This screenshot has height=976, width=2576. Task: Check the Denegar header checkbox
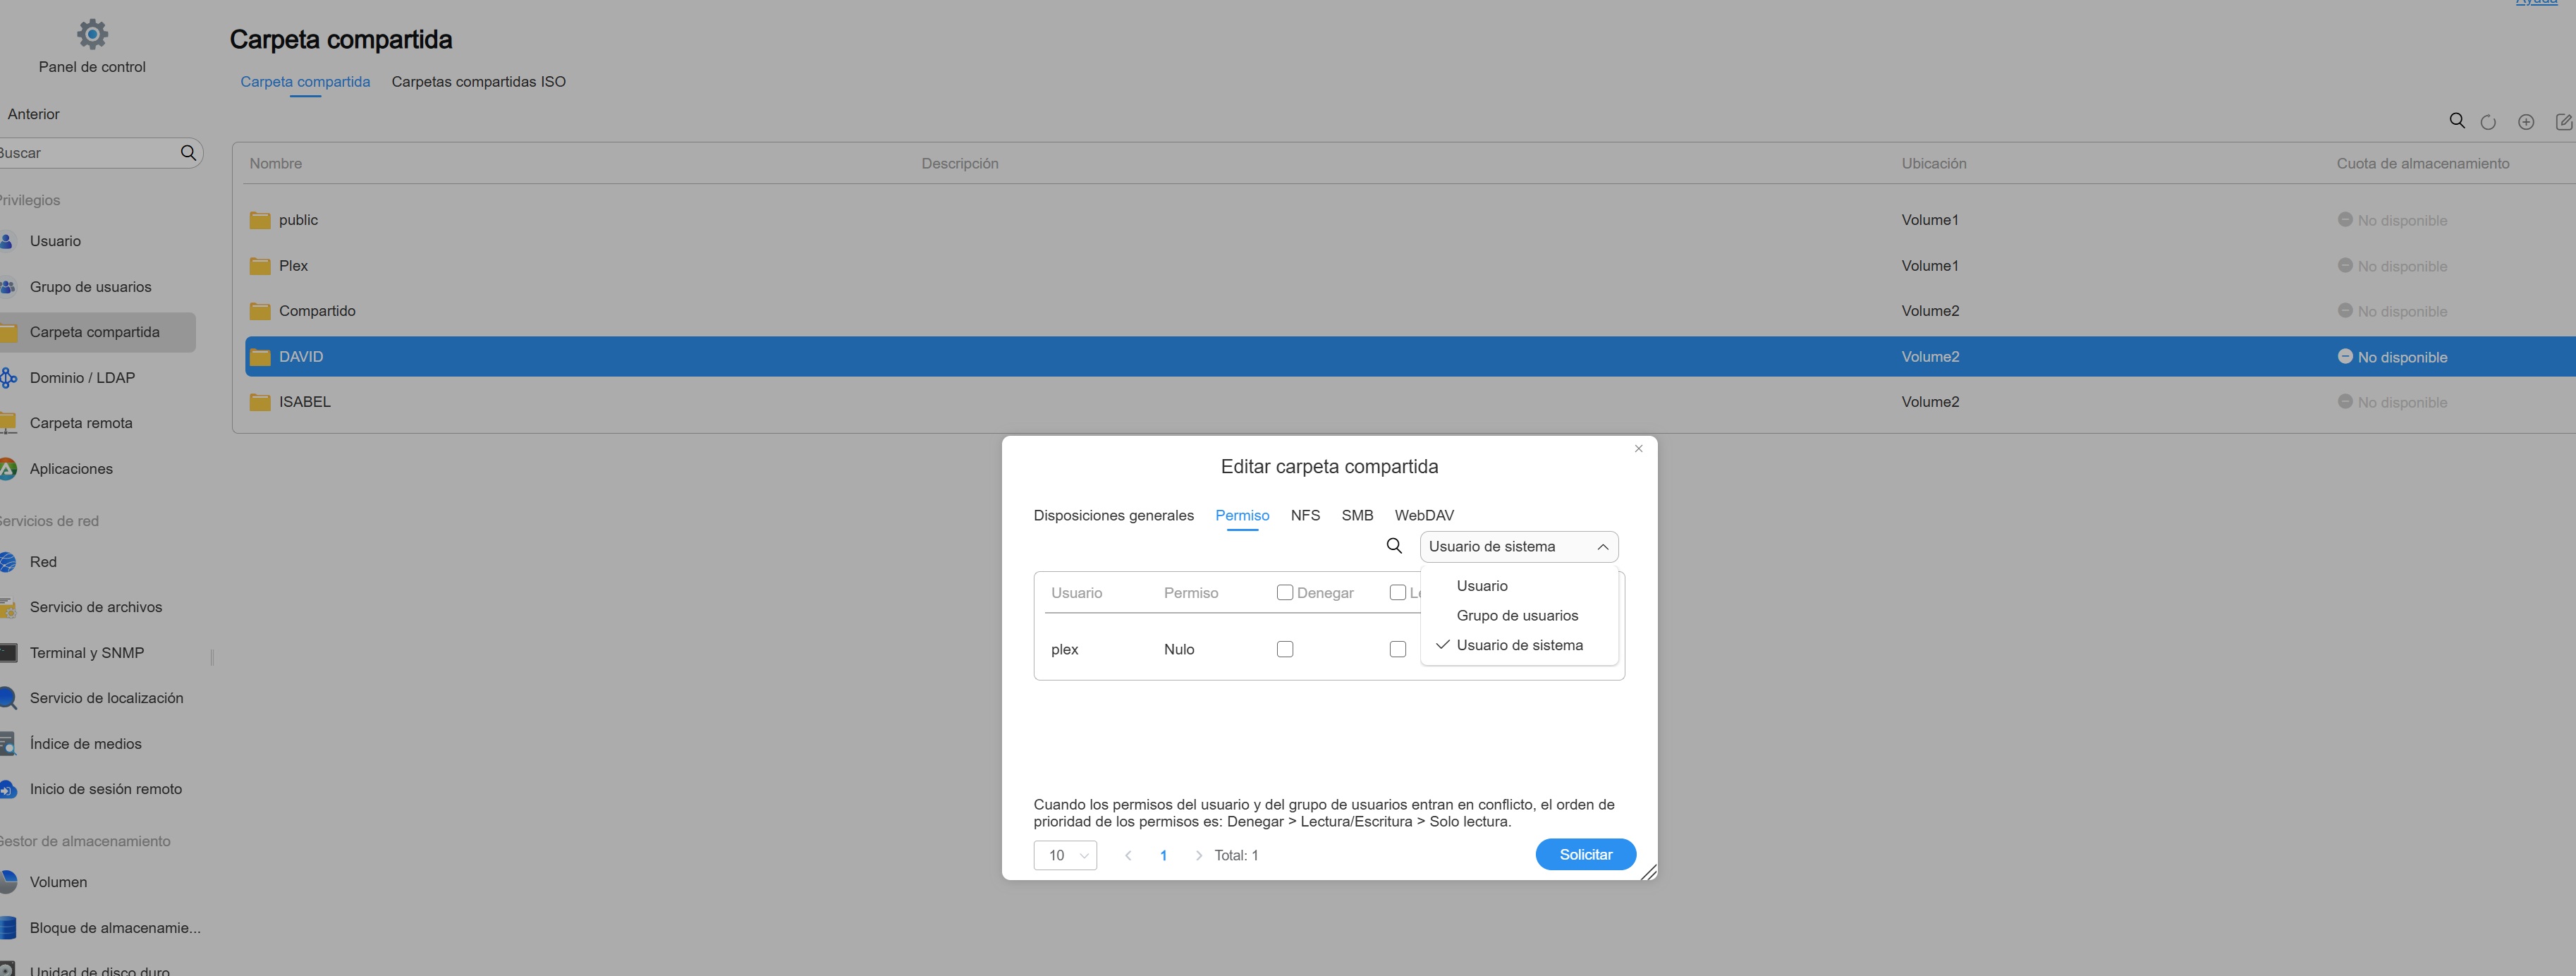click(x=1285, y=593)
